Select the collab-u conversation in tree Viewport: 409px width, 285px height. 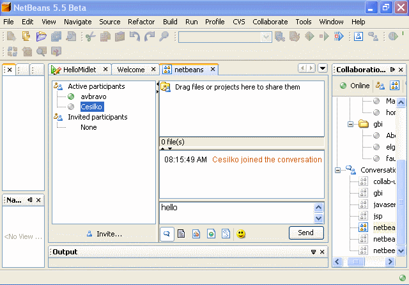pos(384,181)
